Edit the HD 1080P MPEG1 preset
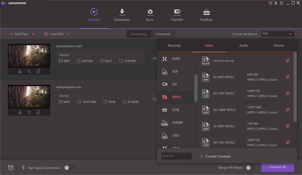Viewport: 302px width, 175px height. 287,110
